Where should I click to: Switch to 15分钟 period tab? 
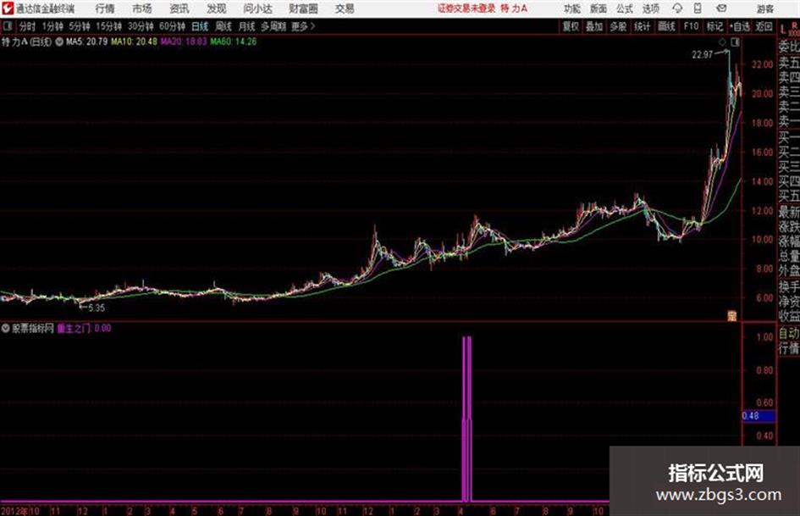(x=109, y=26)
